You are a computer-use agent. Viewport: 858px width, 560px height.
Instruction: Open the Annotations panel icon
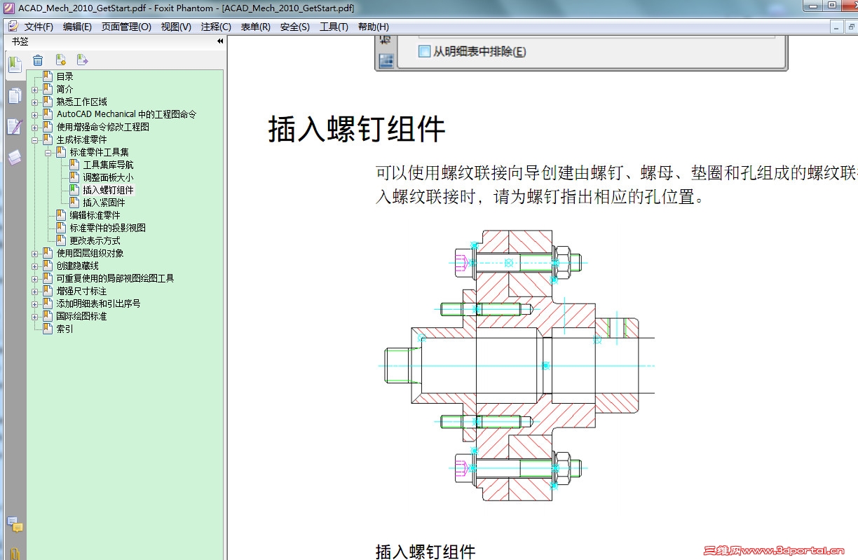pyautogui.click(x=14, y=126)
